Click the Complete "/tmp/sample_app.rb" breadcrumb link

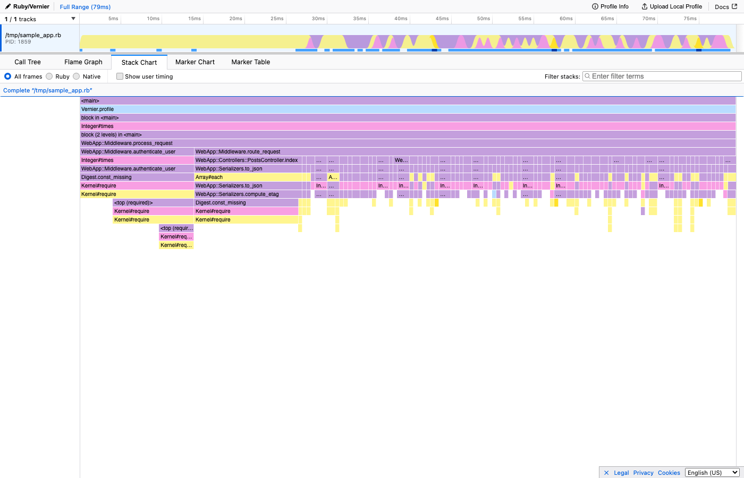coord(48,90)
